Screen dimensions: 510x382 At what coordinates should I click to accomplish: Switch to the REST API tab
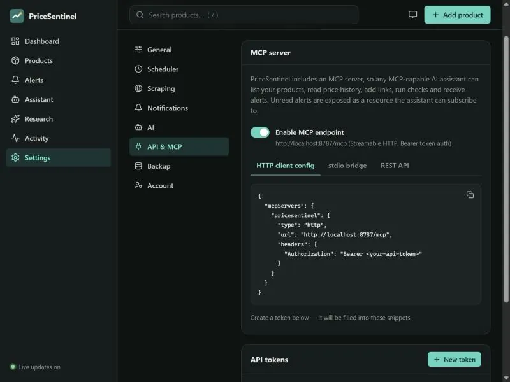pos(395,166)
